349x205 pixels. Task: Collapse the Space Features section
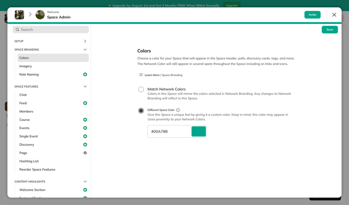coord(85,86)
